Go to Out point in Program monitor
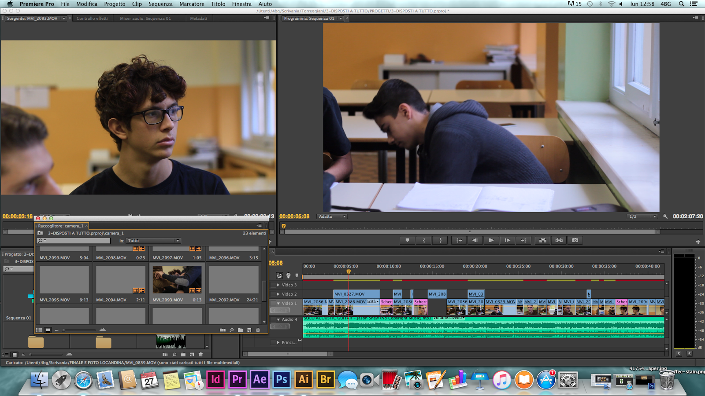This screenshot has height=396, width=705. pos(523,240)
